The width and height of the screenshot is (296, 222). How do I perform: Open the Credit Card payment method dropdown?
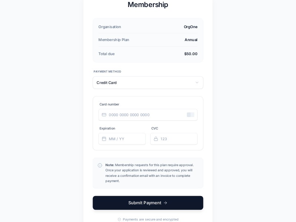[144, 83]
